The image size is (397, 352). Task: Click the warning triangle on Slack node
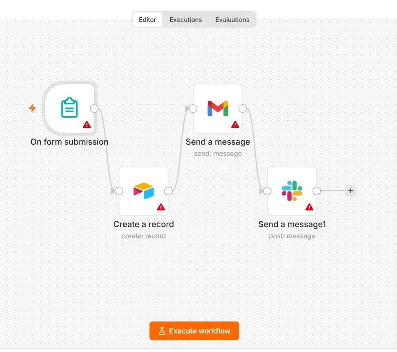pos(309,207)
